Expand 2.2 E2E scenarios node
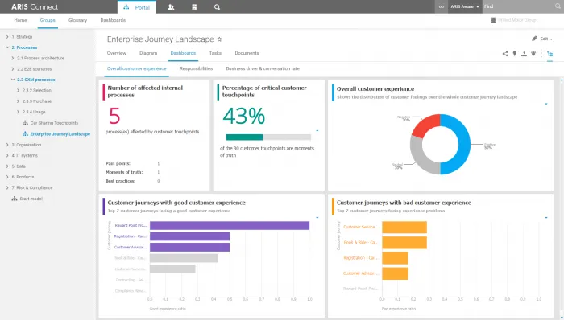The width and height of the screenshot is (564, 320). tap(13, 69)
